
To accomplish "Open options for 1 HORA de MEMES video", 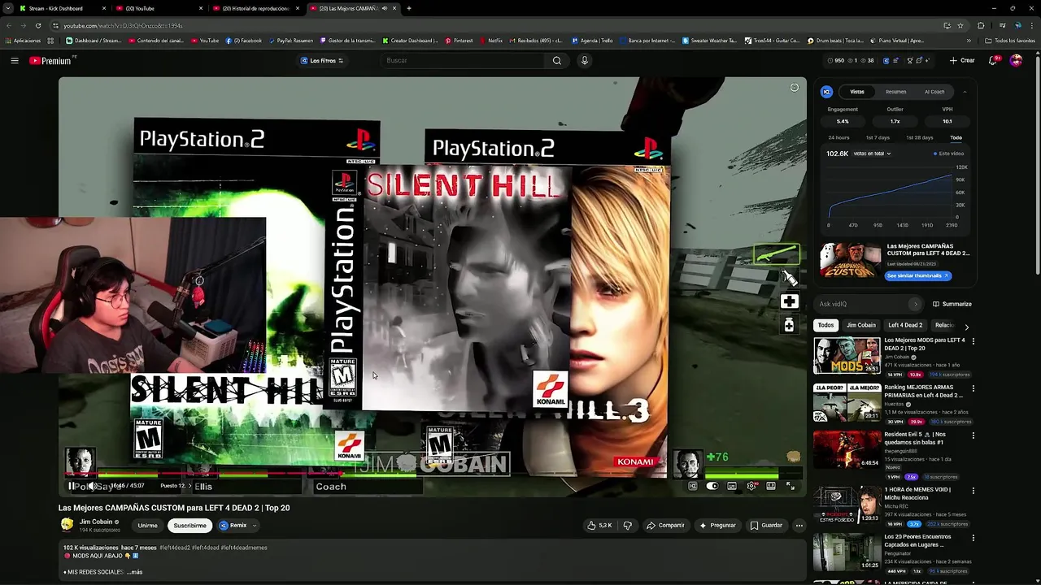I will 973,491.
